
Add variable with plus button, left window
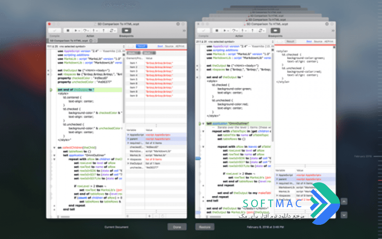pyautogui.click(x=149, y=216)
